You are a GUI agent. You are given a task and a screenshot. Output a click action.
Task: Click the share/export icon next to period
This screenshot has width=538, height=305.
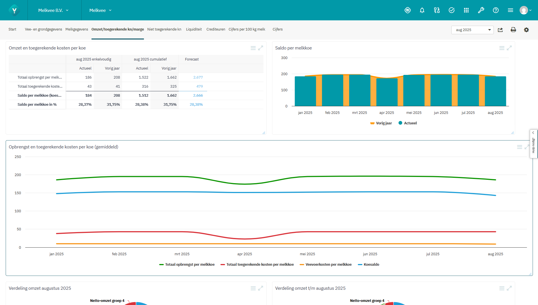pos(500,30)
